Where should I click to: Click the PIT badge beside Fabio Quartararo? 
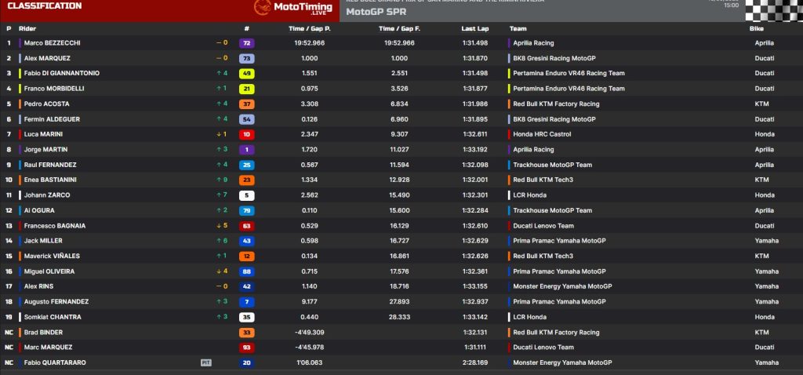pyautogui.click(x=205, y=362)
